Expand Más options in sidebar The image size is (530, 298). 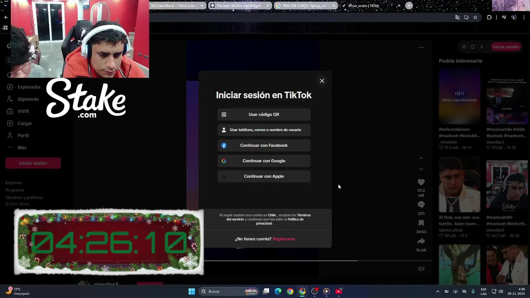click(x=17, y=148)
